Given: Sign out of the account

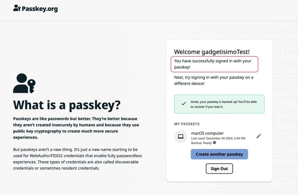Looking at the screenshot, I should 219,169.
